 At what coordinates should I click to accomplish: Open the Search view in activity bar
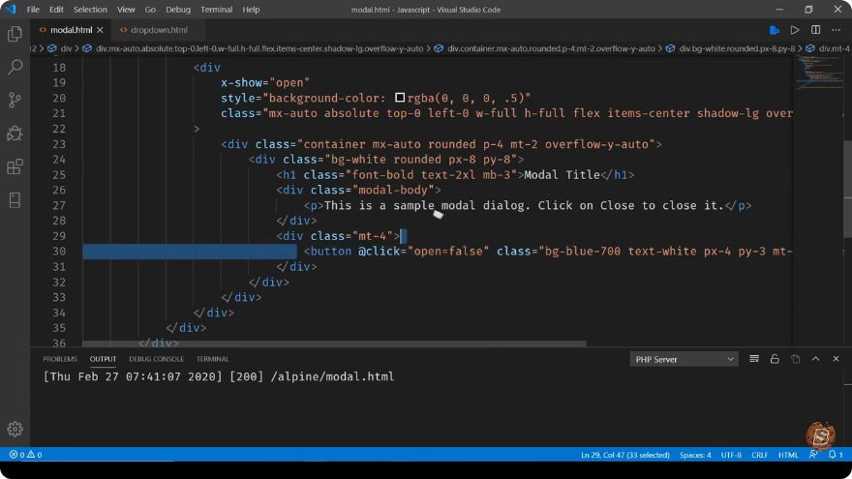[x=15, y=67]
